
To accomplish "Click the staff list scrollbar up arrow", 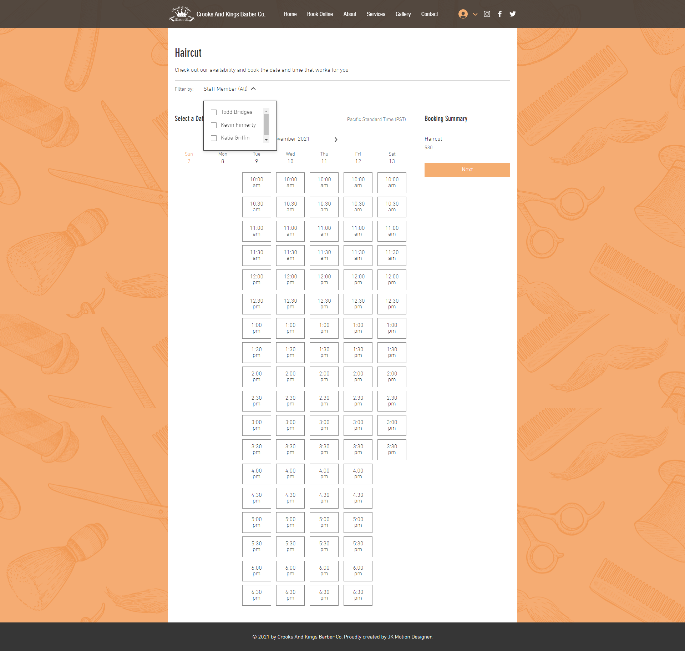I will tap(266, 111).
